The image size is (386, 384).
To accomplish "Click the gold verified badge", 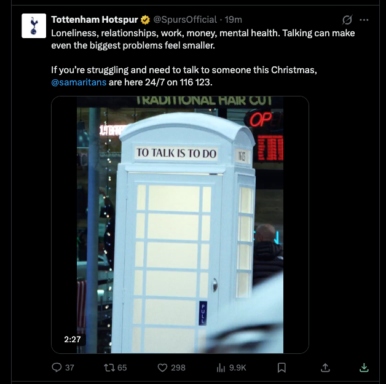I will tap(145, 20).
